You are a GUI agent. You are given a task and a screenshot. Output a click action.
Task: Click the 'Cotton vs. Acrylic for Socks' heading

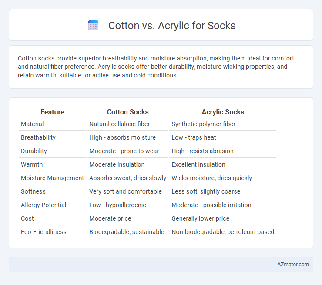click(x=172, y=26)
